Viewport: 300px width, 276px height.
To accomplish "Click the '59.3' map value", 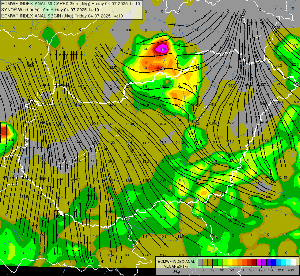I will coord(278,46).
